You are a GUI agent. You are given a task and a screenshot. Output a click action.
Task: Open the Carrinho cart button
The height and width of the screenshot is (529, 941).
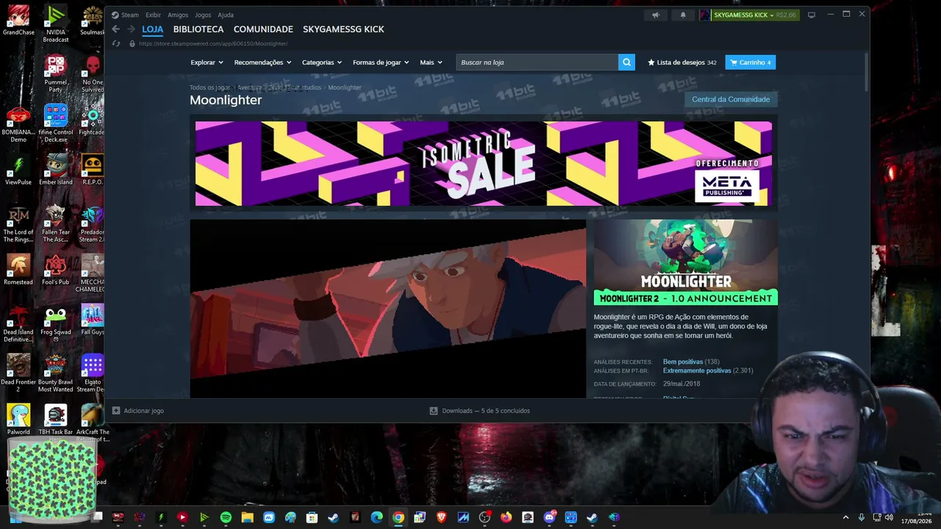751,62
